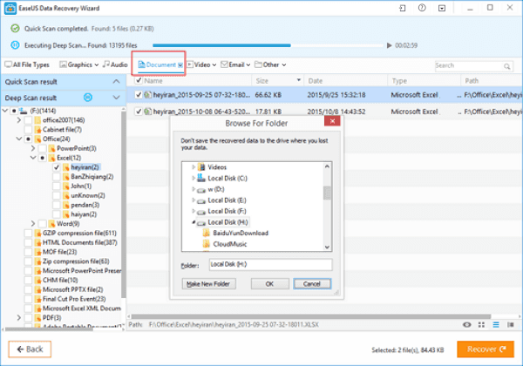Toggle the select-all Name header checkbox
This screenshot has height=366, width=523.
coord(139,81)
